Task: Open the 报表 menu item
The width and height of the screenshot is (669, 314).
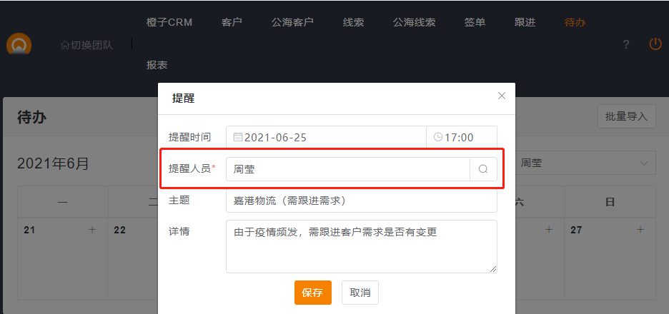Action: click(x=157, y=65)
